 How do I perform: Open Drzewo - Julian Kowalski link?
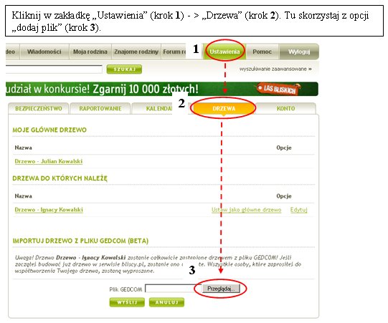point(49,161)
